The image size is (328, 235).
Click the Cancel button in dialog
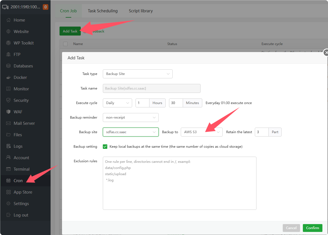[x=291, y=228]
